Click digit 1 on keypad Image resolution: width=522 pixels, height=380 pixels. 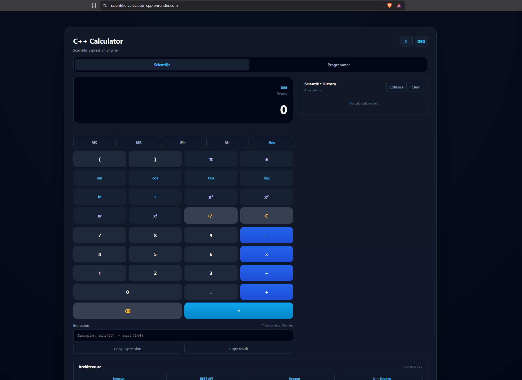100,273
